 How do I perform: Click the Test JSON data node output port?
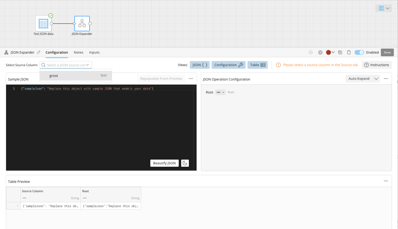click(x=51, y=23)
